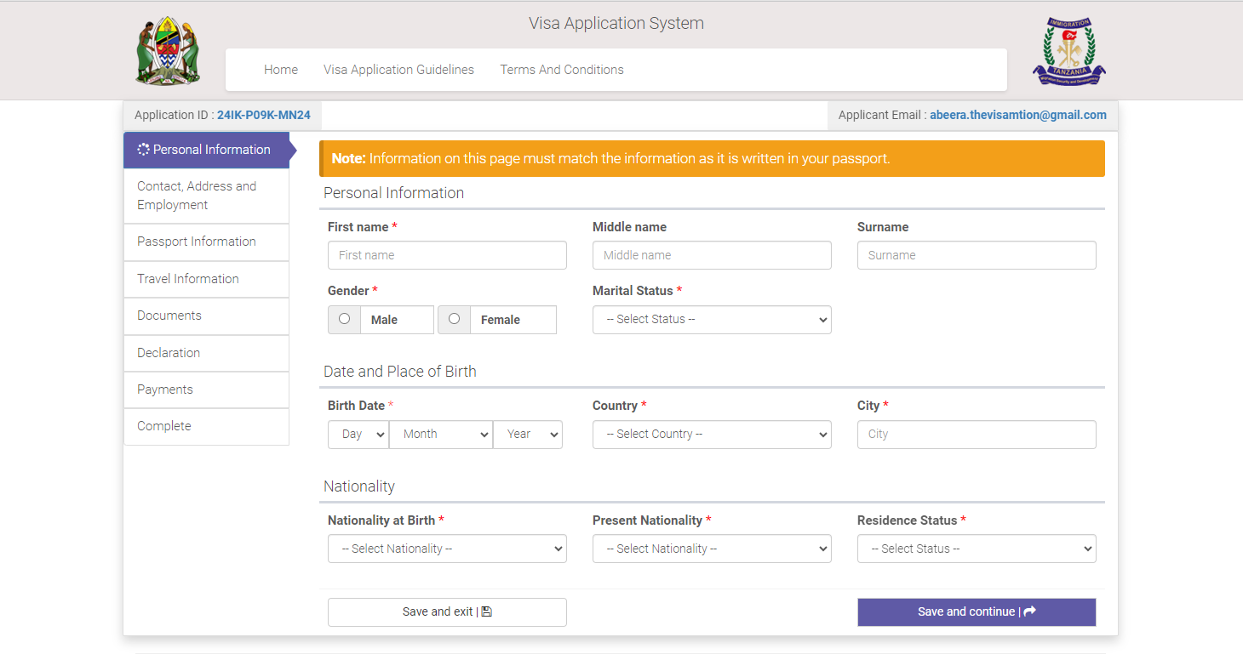Go to the Home menu item
This screenshot has height=654, width=1243.
[x=281, y=70]
